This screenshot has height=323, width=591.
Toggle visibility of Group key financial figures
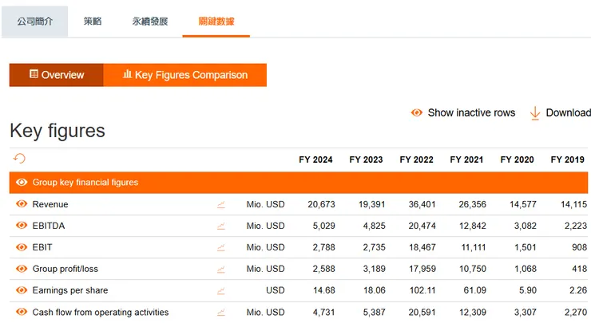pyautogui.click(x=22, y=182)
